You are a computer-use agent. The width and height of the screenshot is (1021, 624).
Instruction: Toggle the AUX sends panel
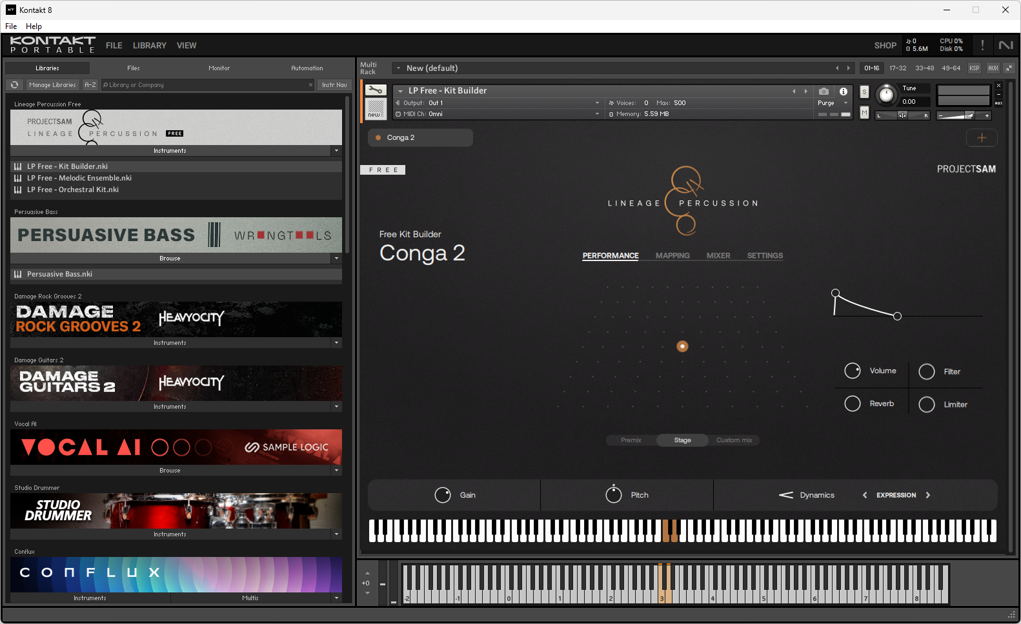point(993,68)
